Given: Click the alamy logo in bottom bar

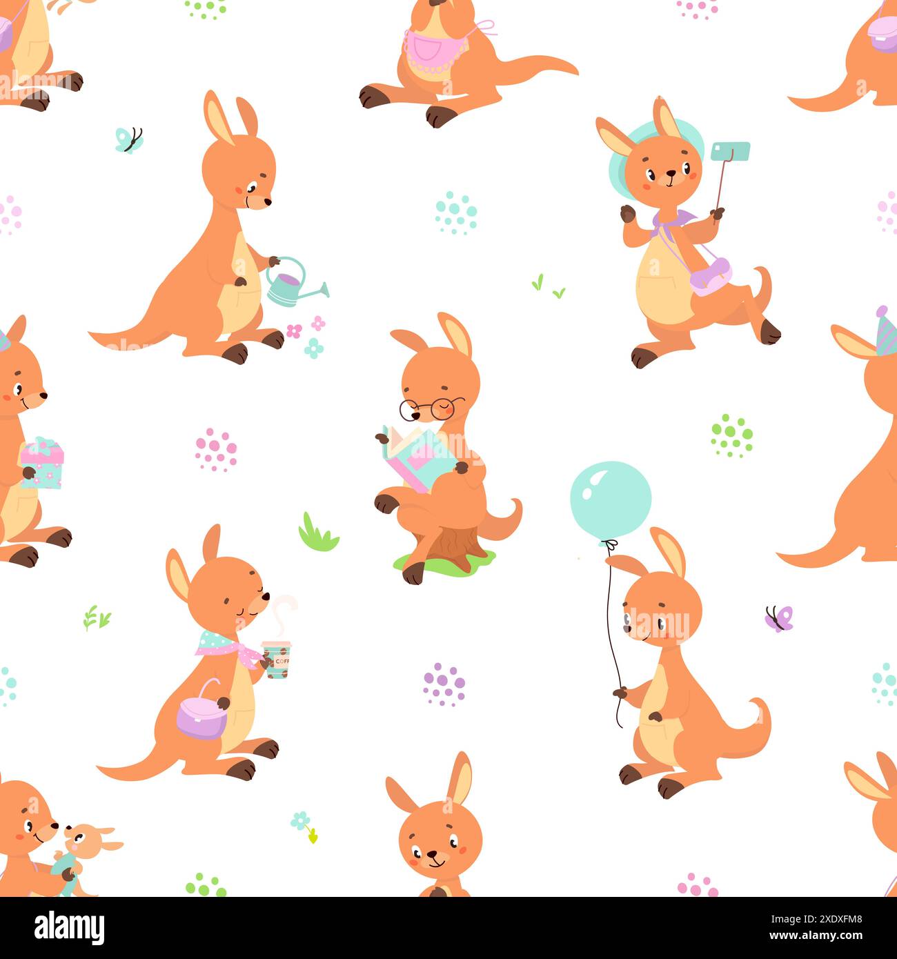Looking at the screenshot, I should tap(70, 928).
